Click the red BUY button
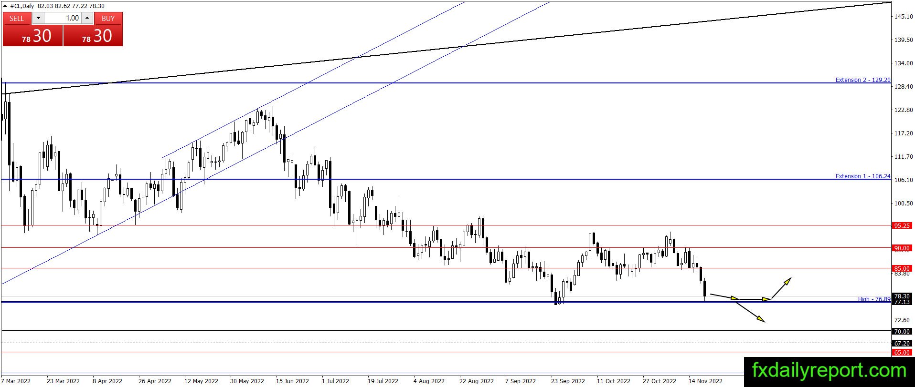Viewport: 915px width, 387px height. point(108,18)
